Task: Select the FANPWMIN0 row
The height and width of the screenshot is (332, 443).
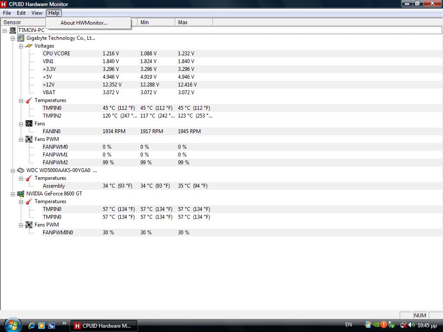Action: pyautogui.click(x=242, y=232)
